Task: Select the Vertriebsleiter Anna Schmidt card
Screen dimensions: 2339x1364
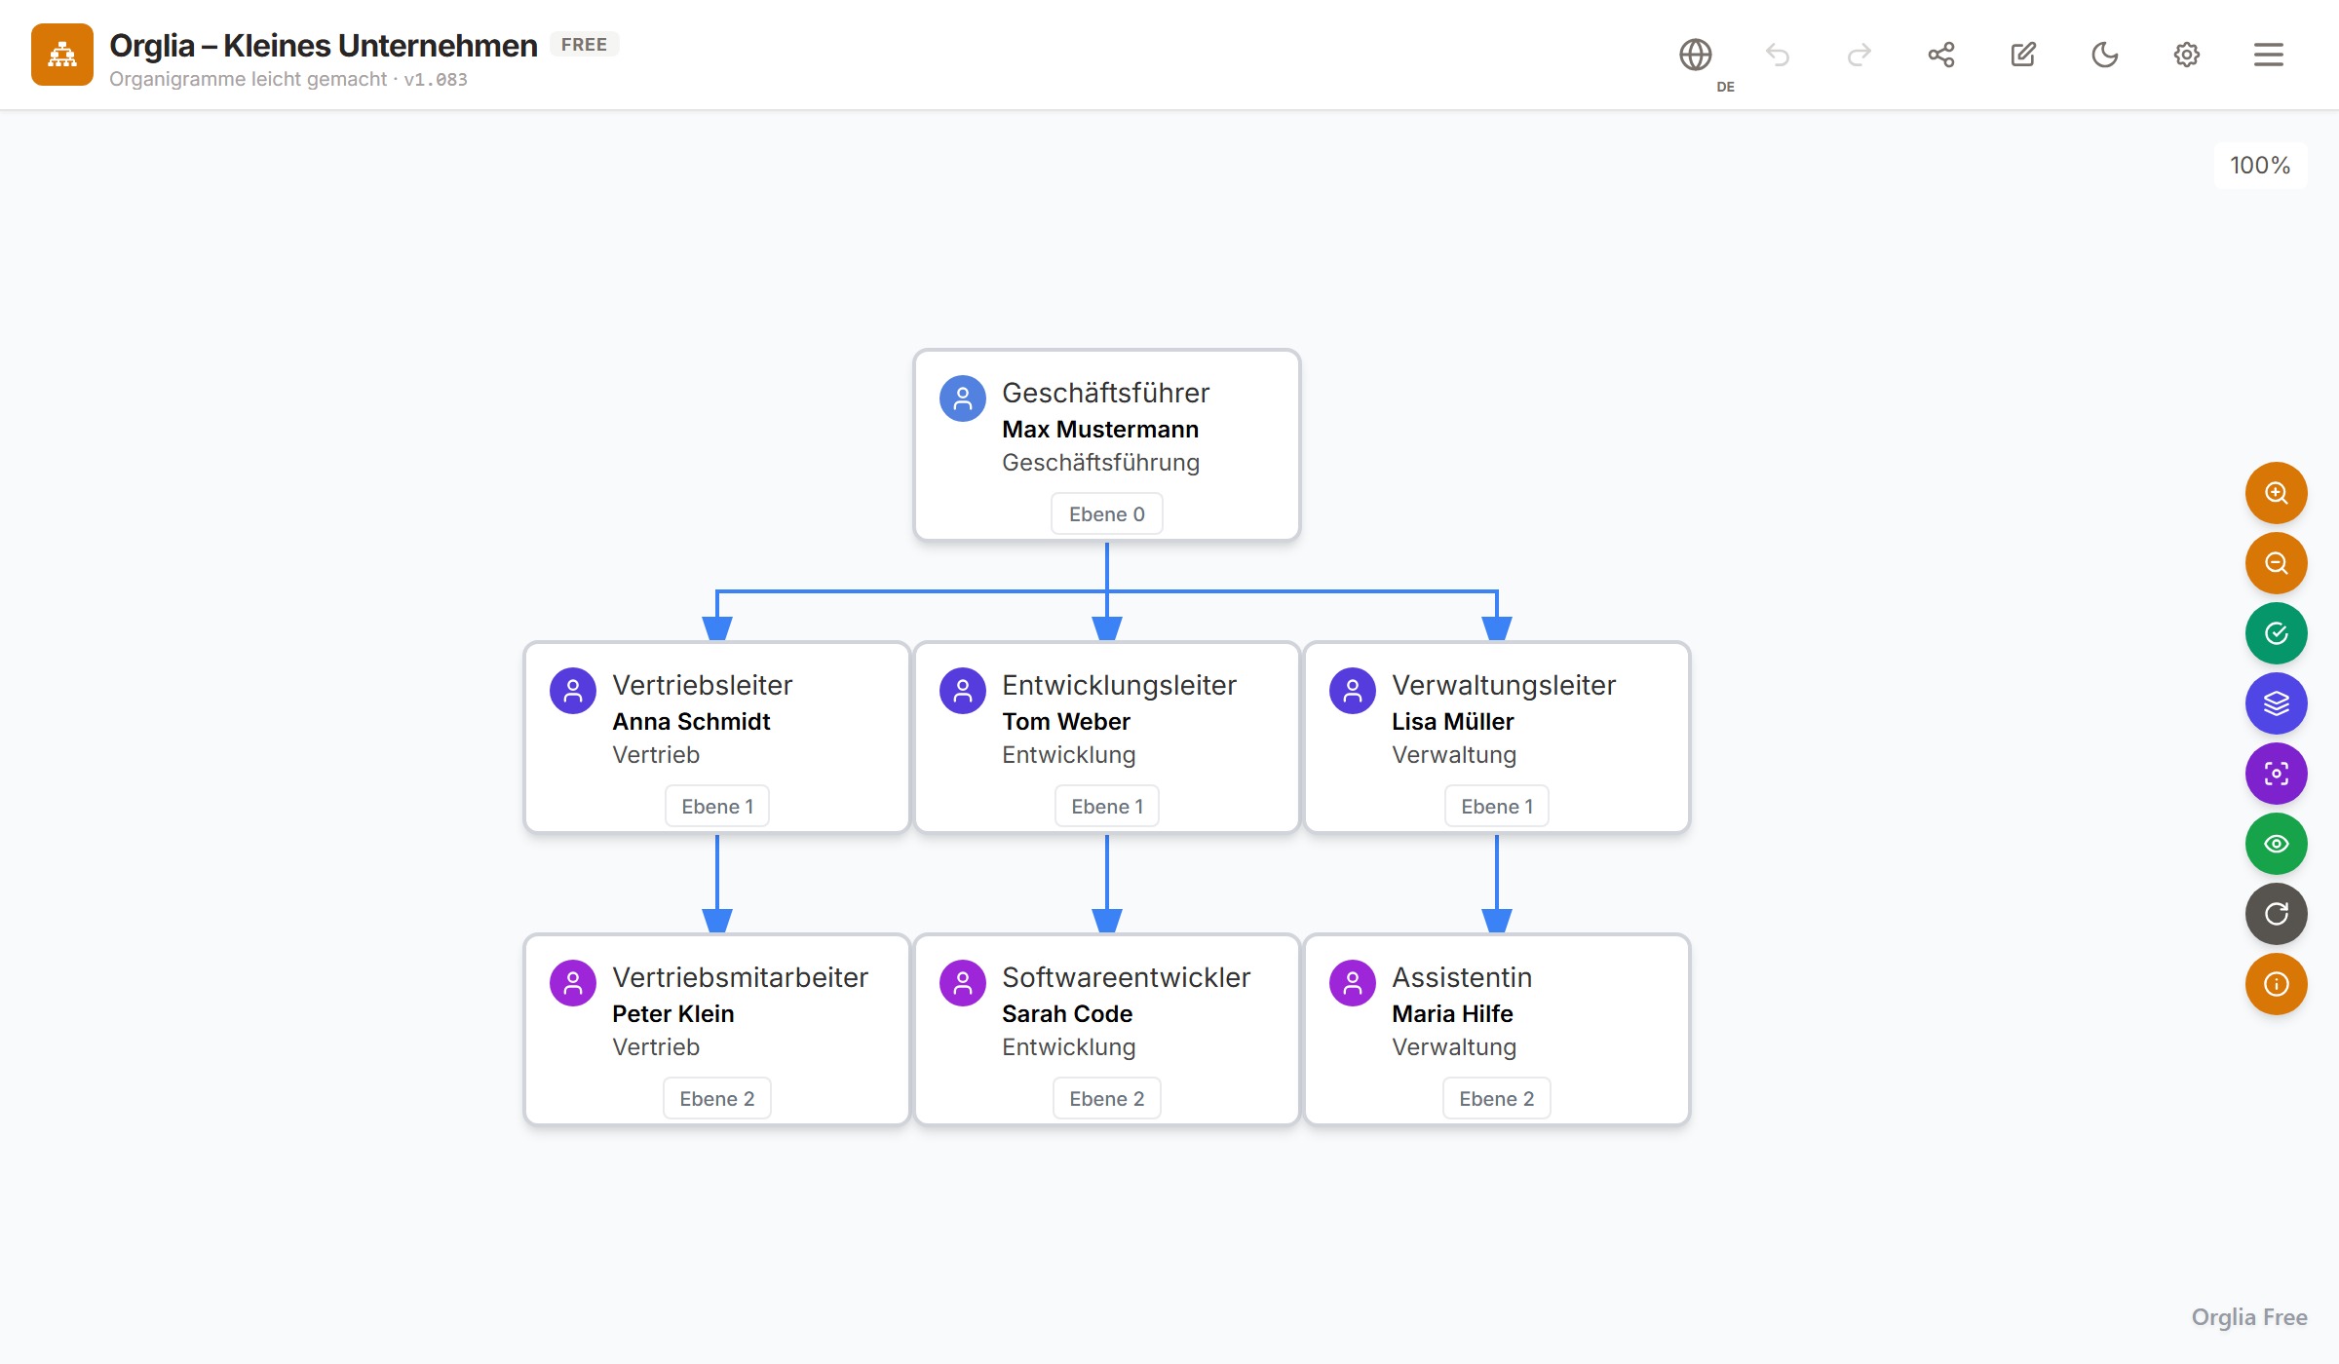Action: click(717, 737)
